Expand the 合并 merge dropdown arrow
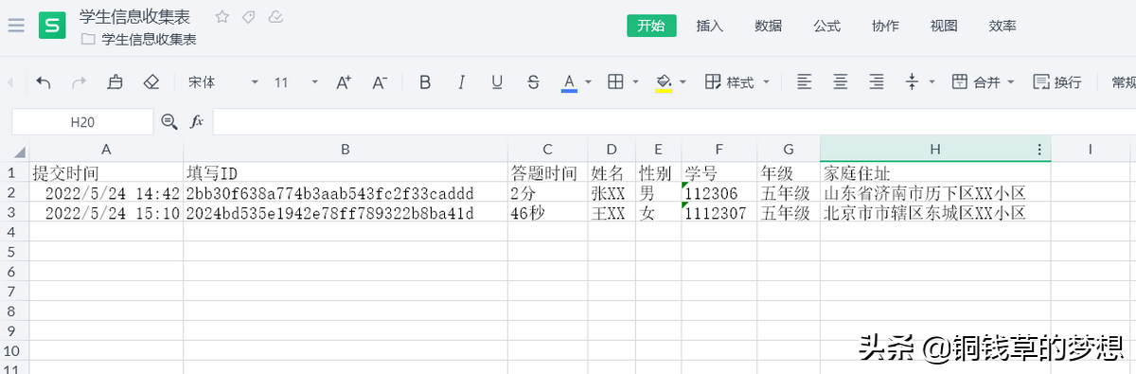1136x374 pixels. [1010, 82]
